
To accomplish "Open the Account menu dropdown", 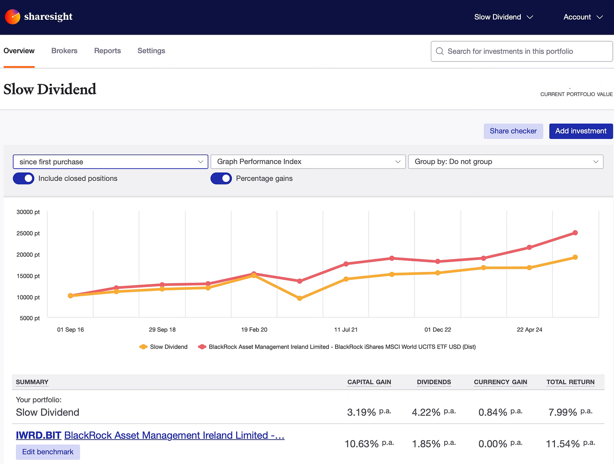I will (583, 17).
